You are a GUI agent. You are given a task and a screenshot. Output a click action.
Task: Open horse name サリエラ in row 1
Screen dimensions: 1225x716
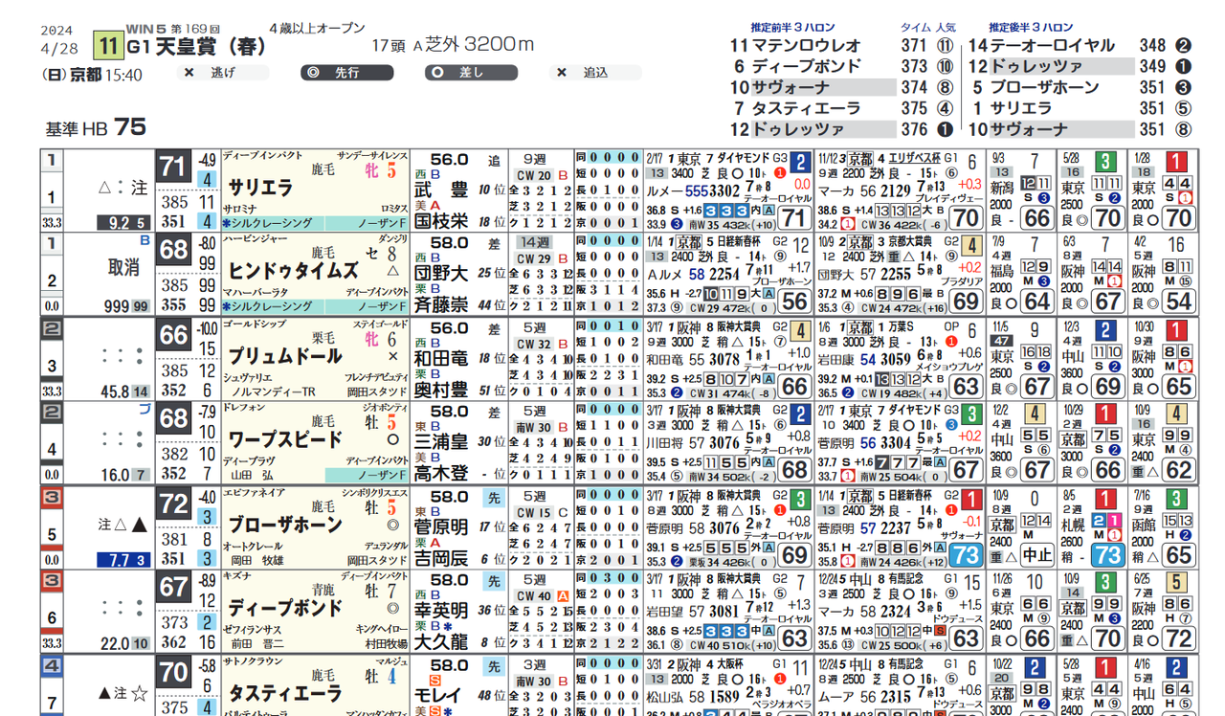click(262, 189)
